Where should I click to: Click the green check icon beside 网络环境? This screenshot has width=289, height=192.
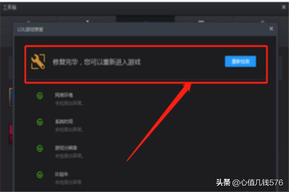40,96
